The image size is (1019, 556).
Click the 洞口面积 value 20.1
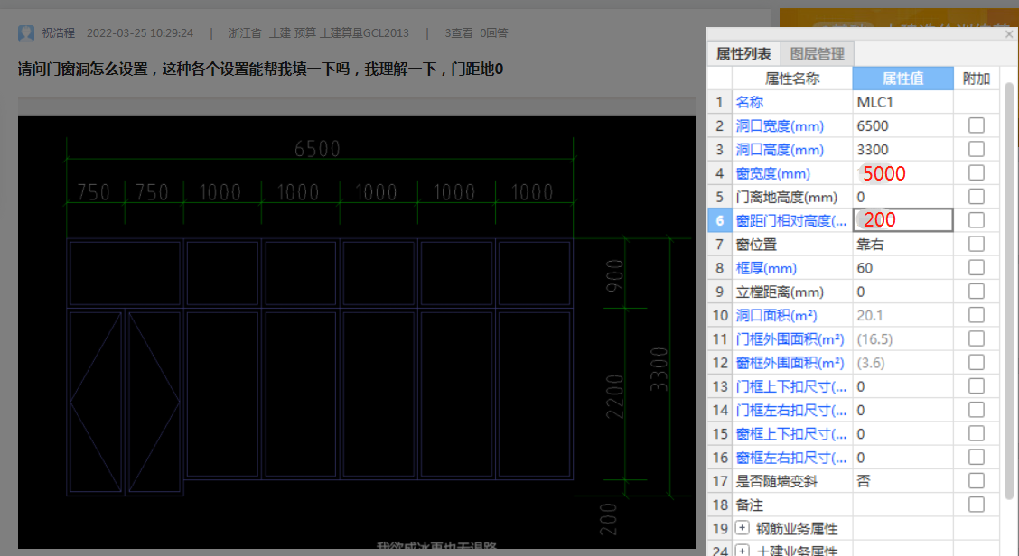[902, 316]
